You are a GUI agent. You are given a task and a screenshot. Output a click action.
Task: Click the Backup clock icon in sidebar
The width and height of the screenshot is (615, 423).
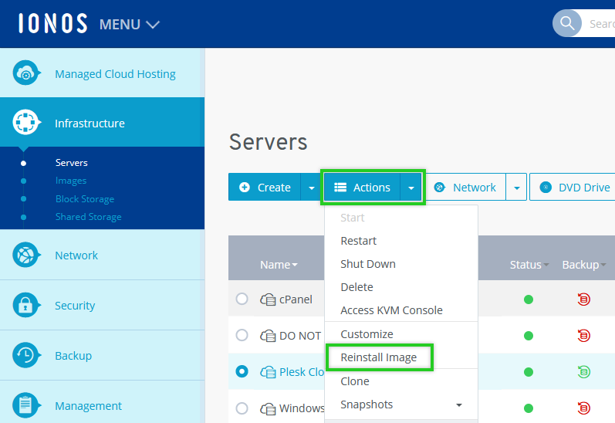tap(26, 356)
